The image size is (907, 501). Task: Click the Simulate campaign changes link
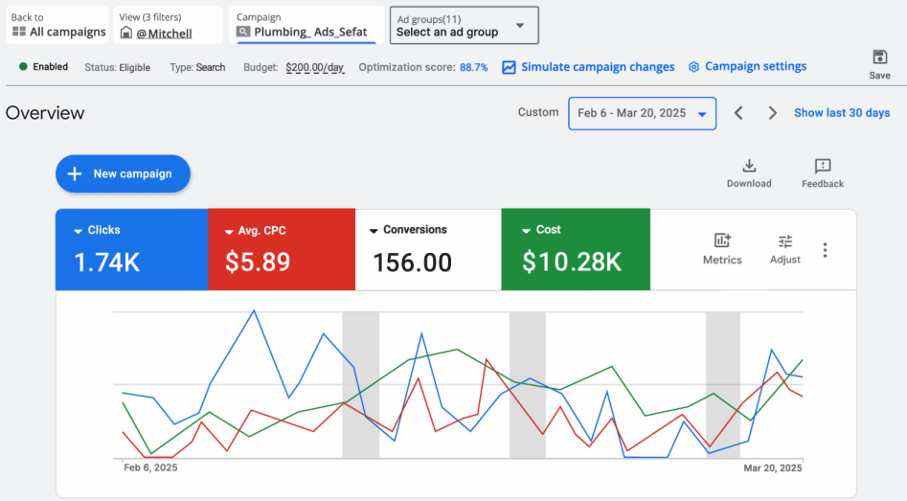point(588,67)
